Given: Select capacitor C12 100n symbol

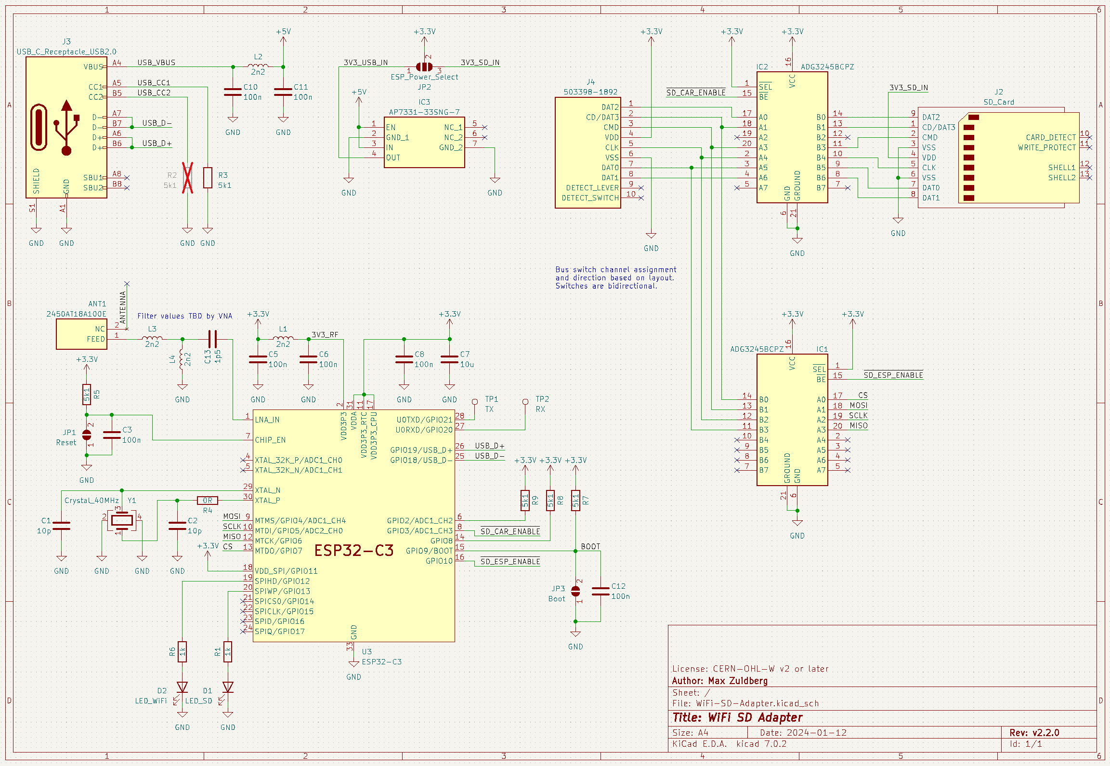Looking at the screenshot, I should tap(601, 591).
